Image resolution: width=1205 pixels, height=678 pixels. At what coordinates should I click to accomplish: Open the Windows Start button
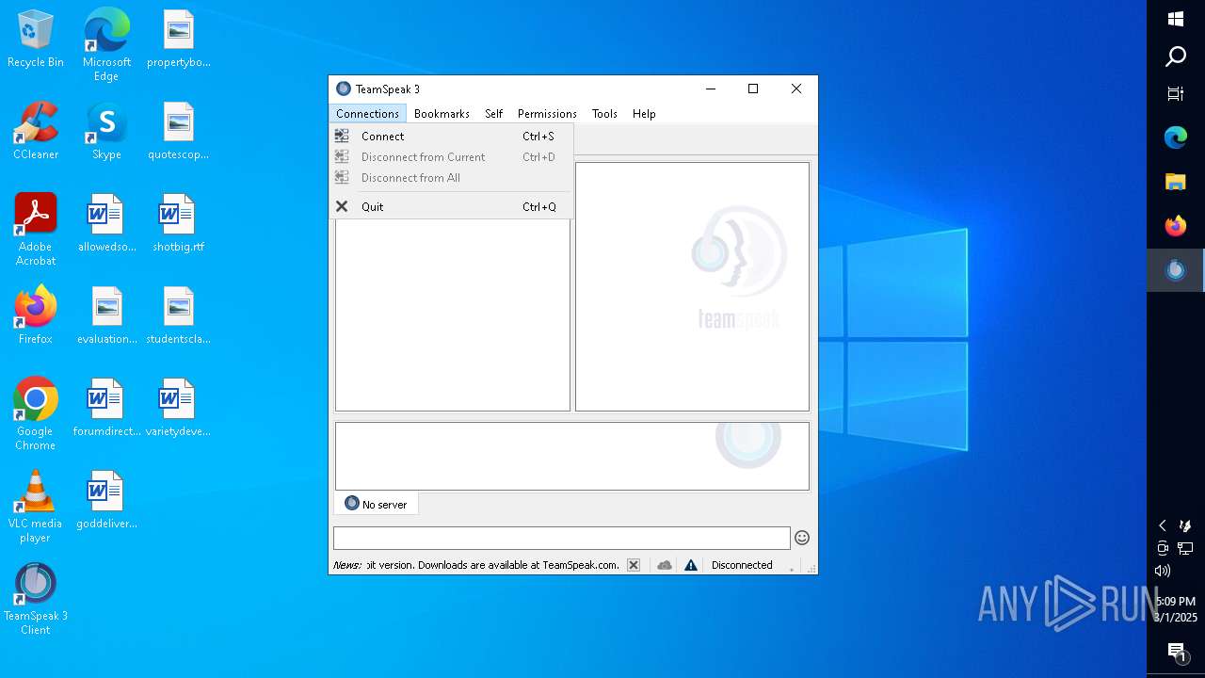pos(1176,19)
